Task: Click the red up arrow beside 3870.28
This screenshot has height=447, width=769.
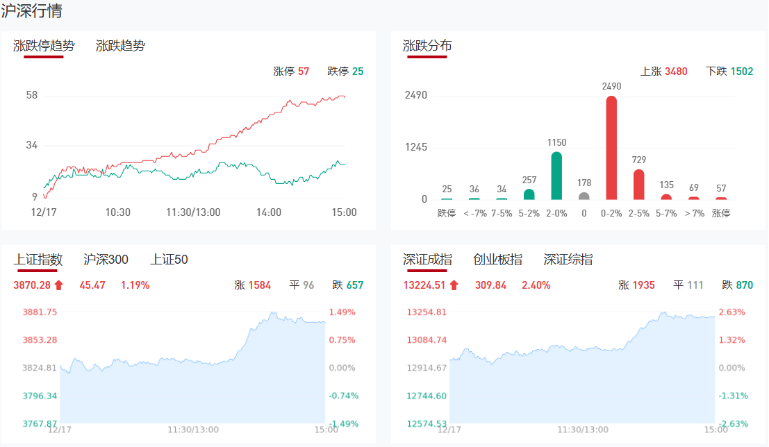Action: 58,285
